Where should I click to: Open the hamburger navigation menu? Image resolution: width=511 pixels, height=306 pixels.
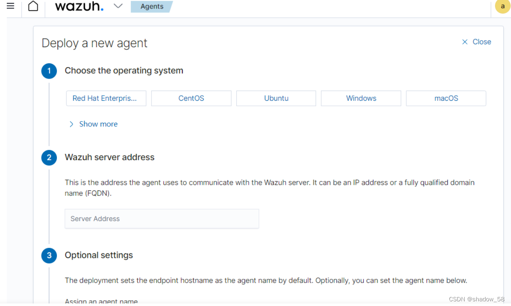click(11, 6)
